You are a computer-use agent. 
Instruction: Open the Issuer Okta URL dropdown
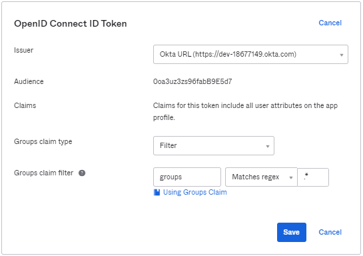250,55
